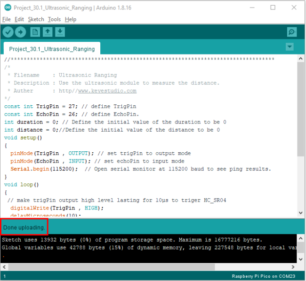
Task: Click the 'Description' comment line
Action: [113, 83]
